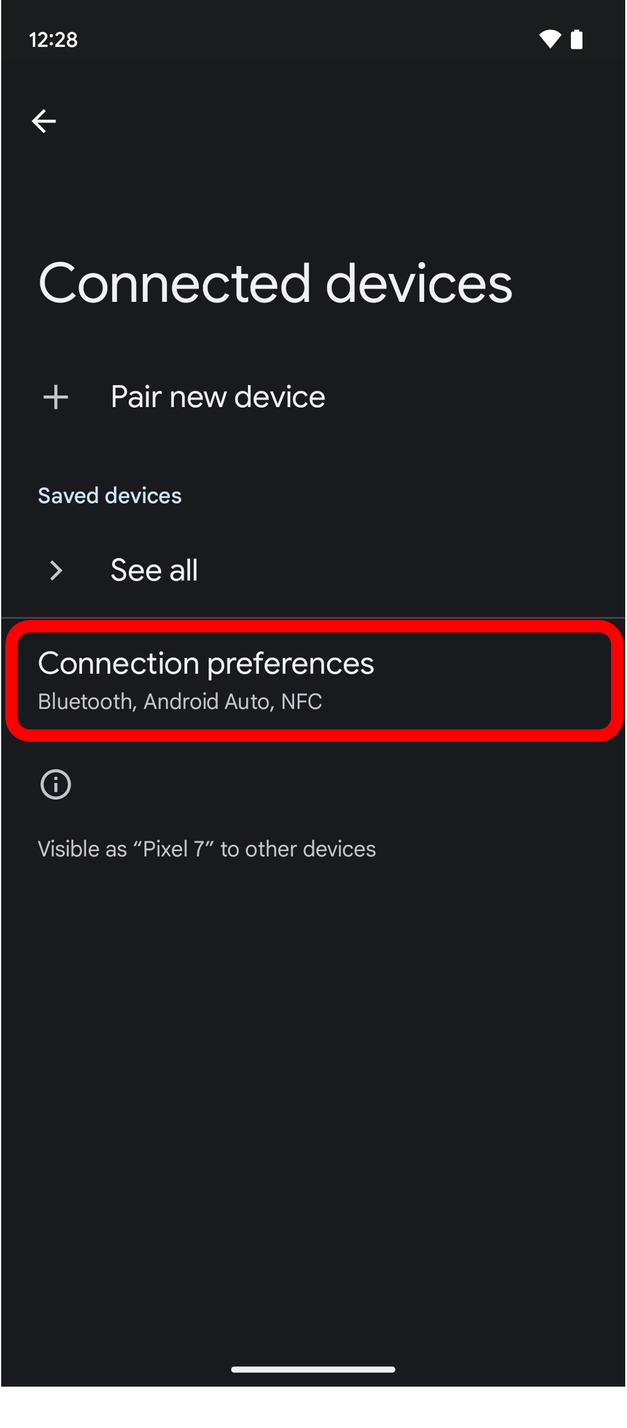The width and height of the screenshot is (627, 1428).
Task: Click the Saved devices section header
Action: [x=110, y=495]
